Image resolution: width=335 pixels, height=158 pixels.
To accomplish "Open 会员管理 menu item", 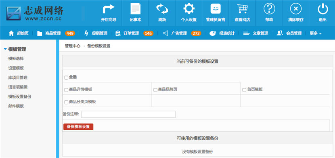I will [294, 33].
